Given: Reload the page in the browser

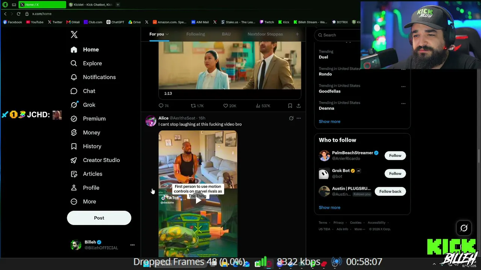Looking at the screenshot, I should (x=18, y=14).
